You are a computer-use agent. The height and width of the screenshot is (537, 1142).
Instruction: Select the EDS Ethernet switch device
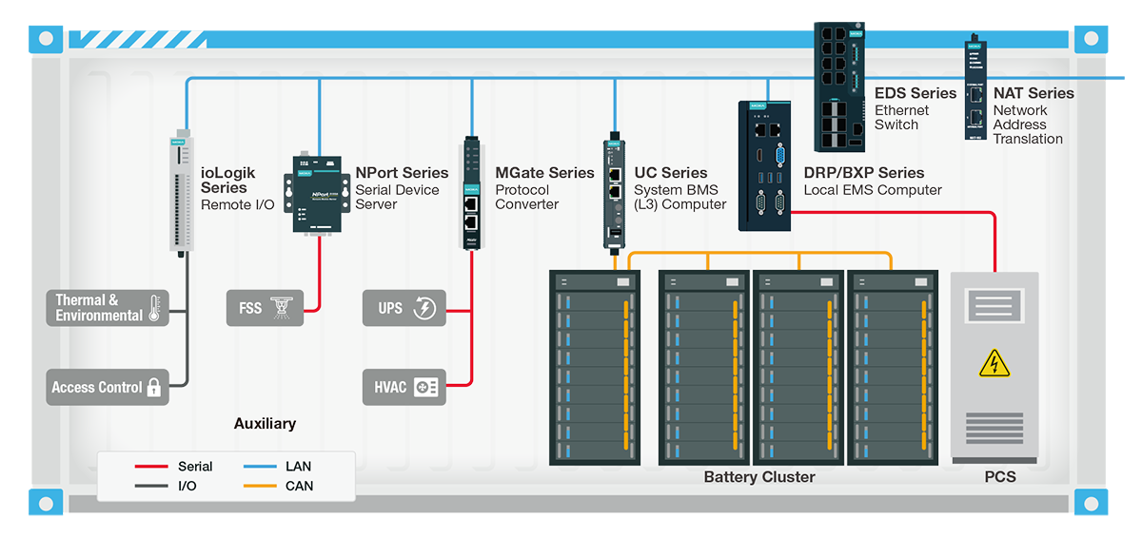[x=841, y=86]
